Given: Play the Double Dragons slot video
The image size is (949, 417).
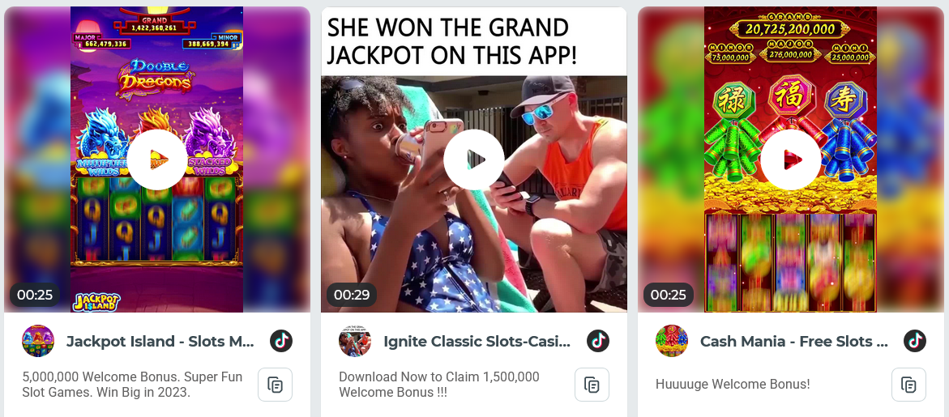Looking at the screenshot, I should click(x=157, y=160).
